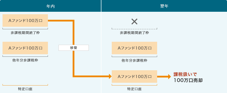Screen dimensions: 227x93
Task: Click the arrow pointing to 課税扱いで text
Action: pos(164,76)
